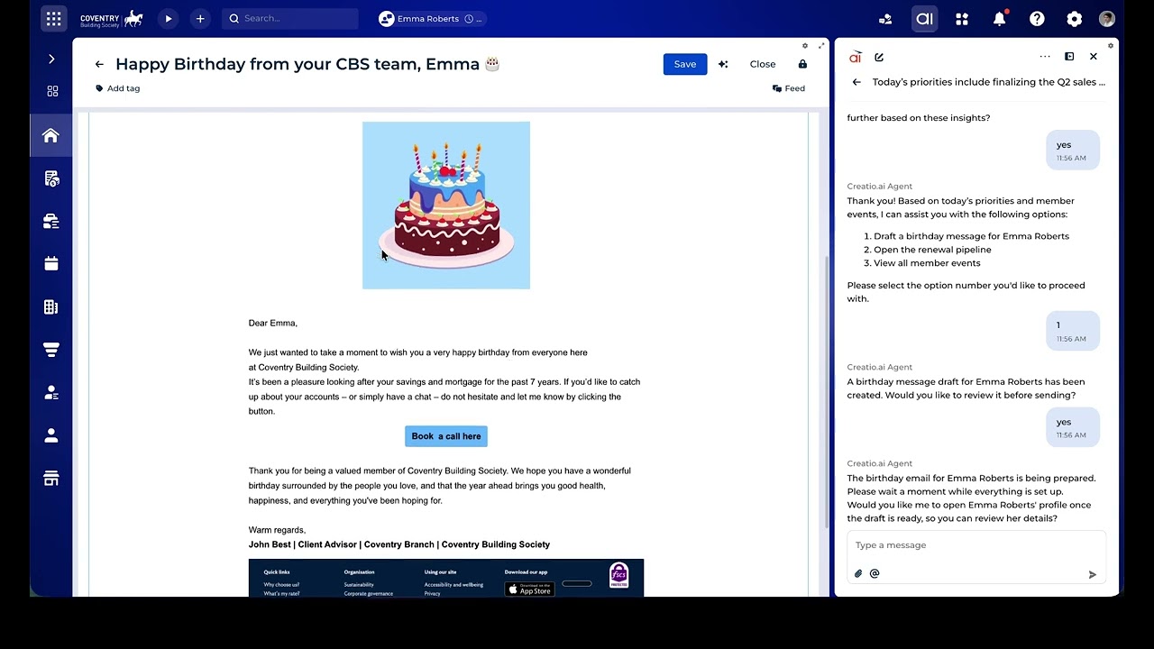Open the document with coin icon in sidebar
Screen dimensions: 1154x649
coord(51,178)
